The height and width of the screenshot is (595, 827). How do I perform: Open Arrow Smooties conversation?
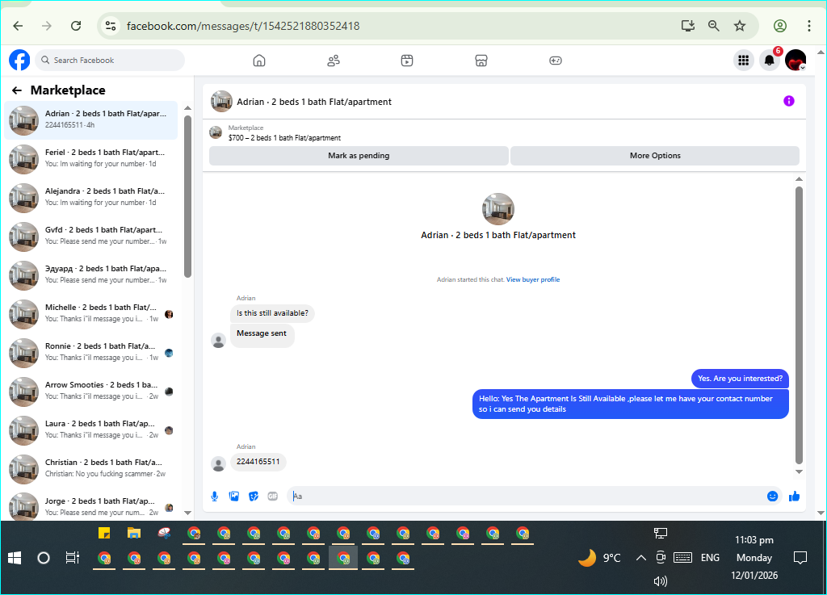pyautogui.click(x=91, y=391)
